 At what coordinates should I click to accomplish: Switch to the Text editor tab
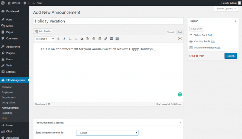180,32
